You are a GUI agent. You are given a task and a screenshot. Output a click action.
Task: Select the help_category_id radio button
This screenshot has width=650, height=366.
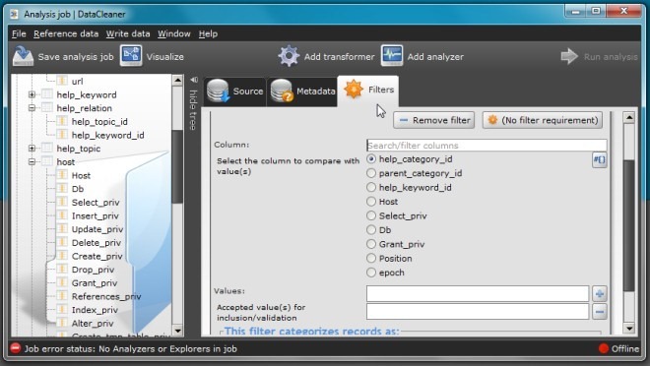point(371,159)
